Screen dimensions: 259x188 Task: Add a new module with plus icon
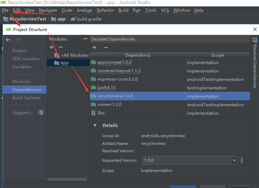pyautogui.click(x=51, y=47)
